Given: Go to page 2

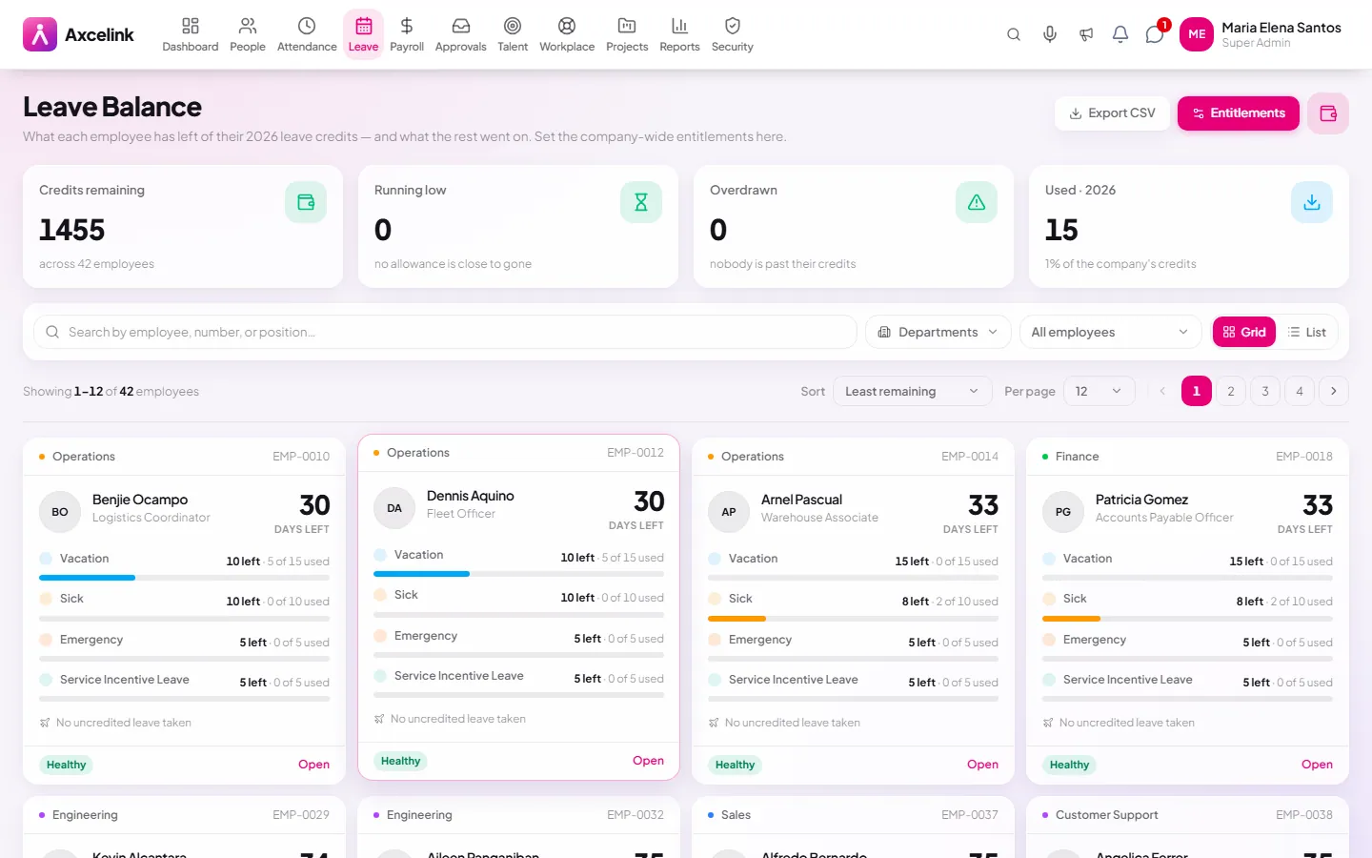Looking at the screenshot, I should tap(1231, 391).
